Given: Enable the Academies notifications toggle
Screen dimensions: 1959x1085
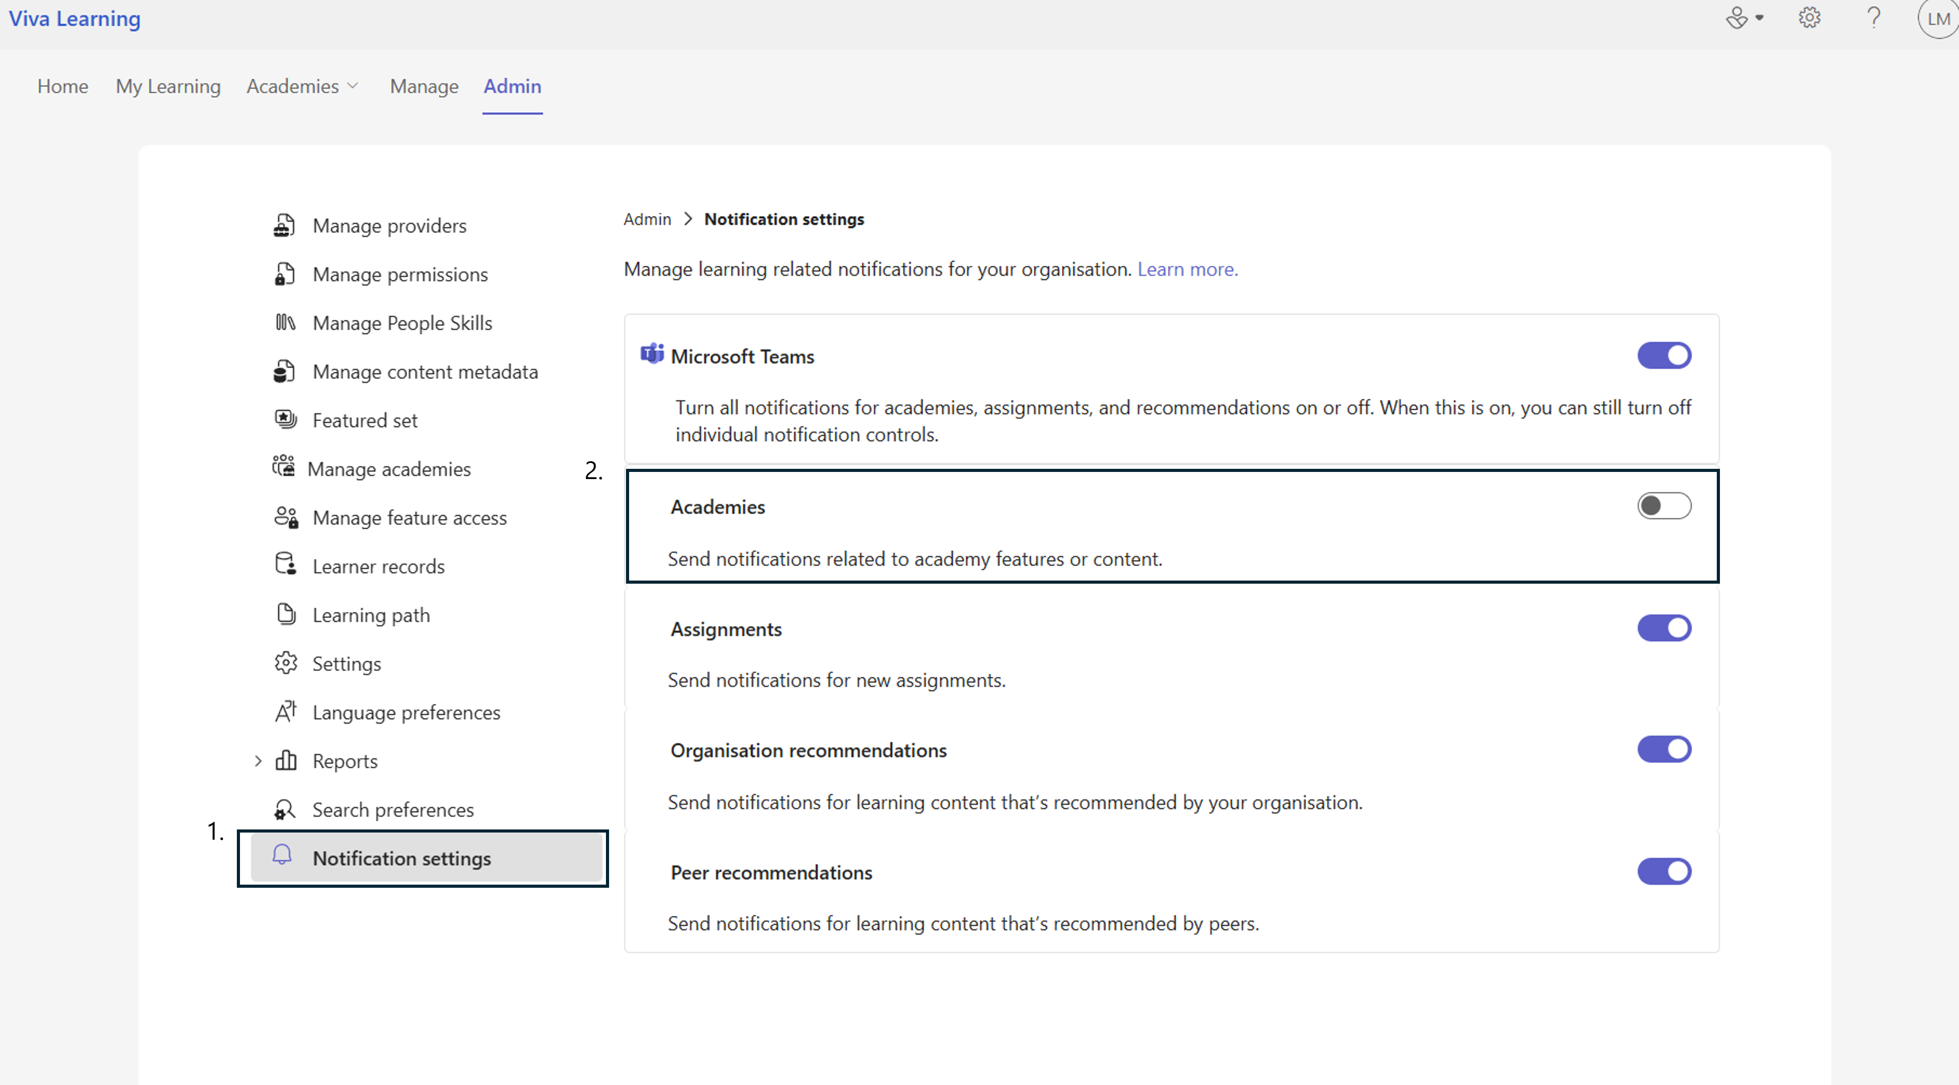Looking at the screenshot, I should point(1665,506).
